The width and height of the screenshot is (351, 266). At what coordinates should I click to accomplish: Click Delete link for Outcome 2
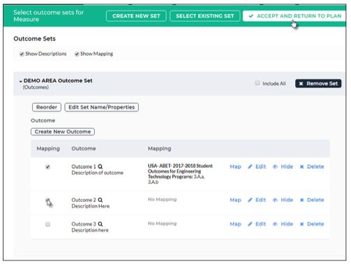(x=315, y=200)
